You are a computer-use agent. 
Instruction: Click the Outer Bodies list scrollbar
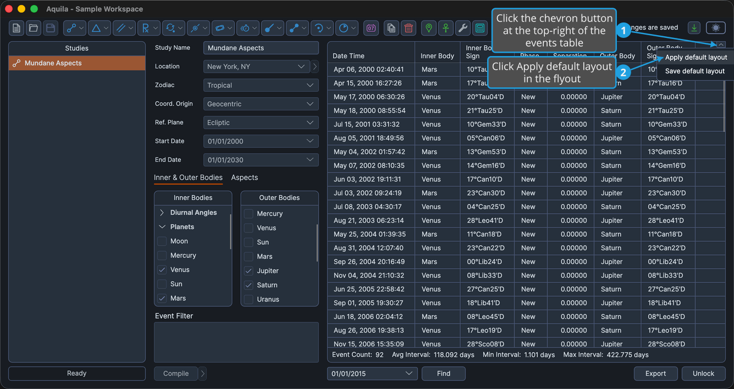[x=317, y=242]
